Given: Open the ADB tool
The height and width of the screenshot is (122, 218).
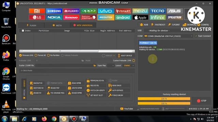Looking at the screenshot, I should tap(144, 25).
